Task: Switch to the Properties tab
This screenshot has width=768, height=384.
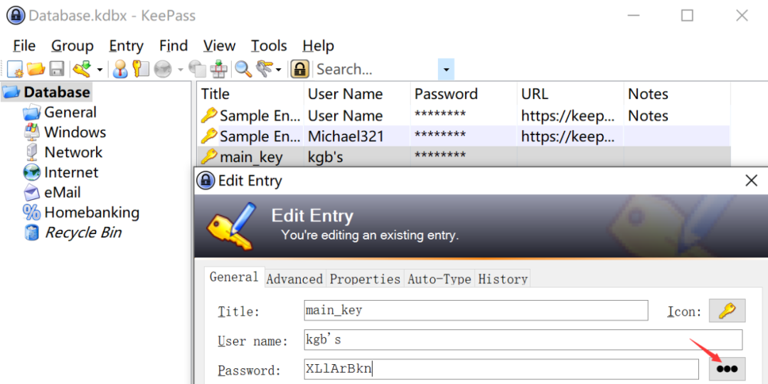Action: [x=366, y=279]
